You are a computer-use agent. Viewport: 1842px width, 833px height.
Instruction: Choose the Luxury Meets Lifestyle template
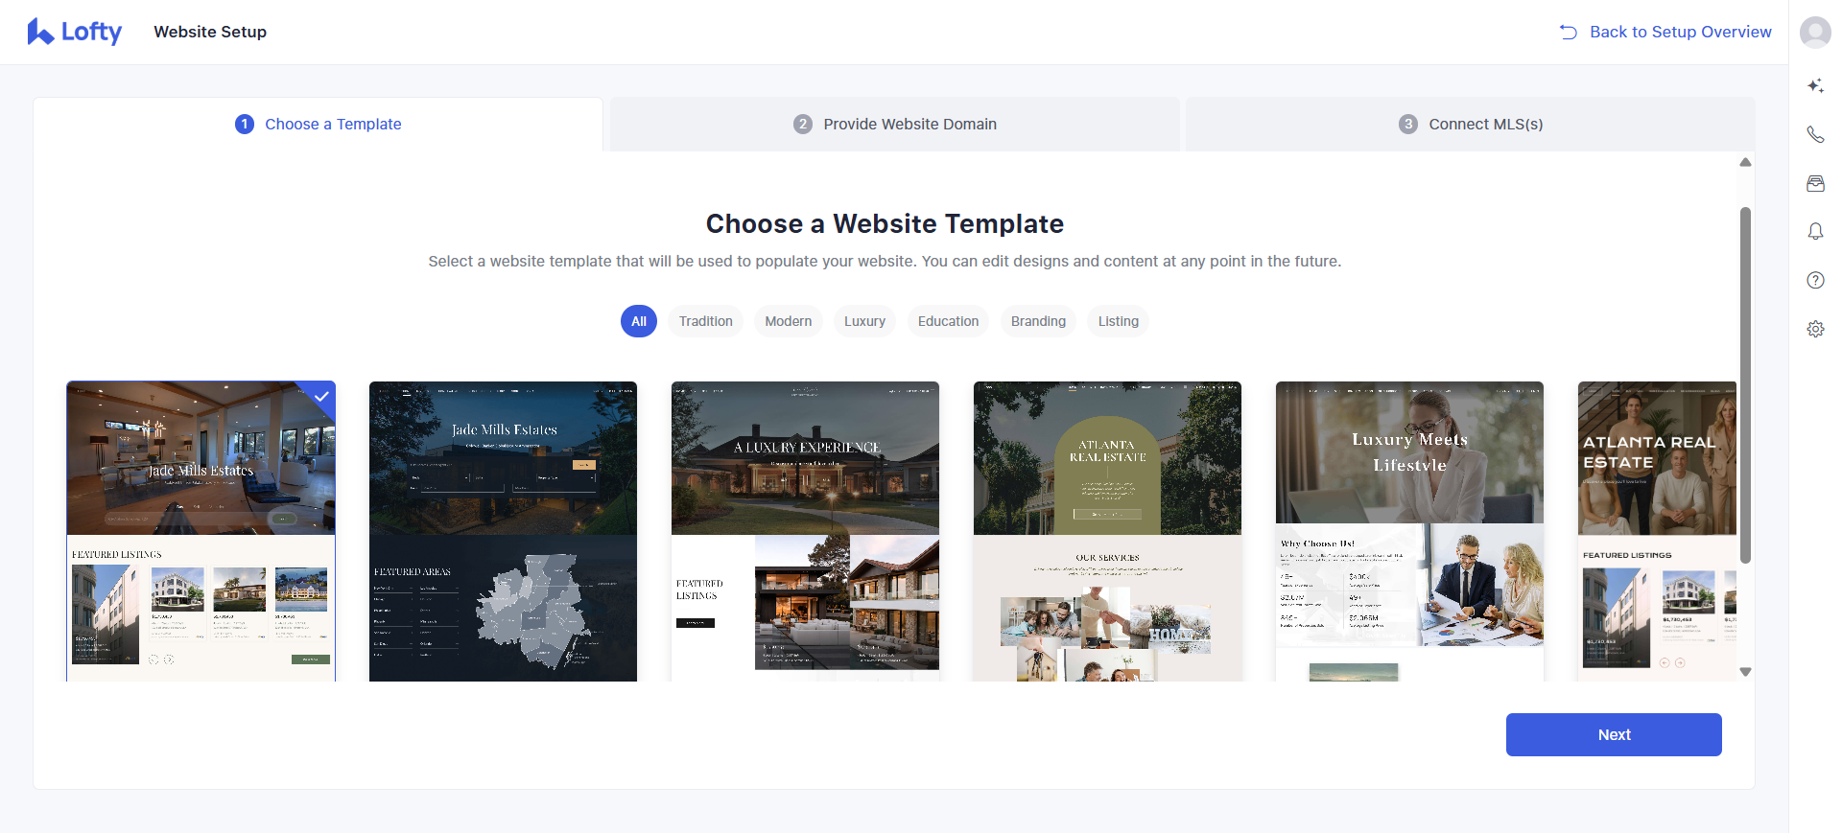[x=1409, y=531]
